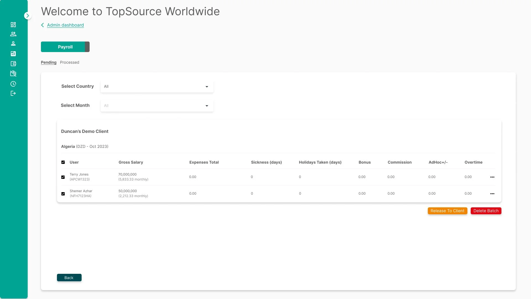Open the more options menu for Terry Jones
The image size is (531, 299).
[492, 177]
